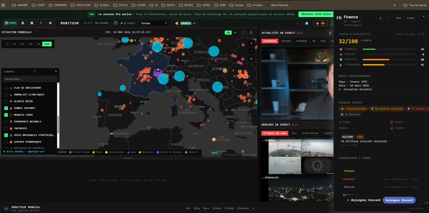Export the France country report
429x213 pixels.
[410, 18]
